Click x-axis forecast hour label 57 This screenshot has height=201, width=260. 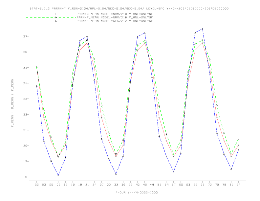174,185
